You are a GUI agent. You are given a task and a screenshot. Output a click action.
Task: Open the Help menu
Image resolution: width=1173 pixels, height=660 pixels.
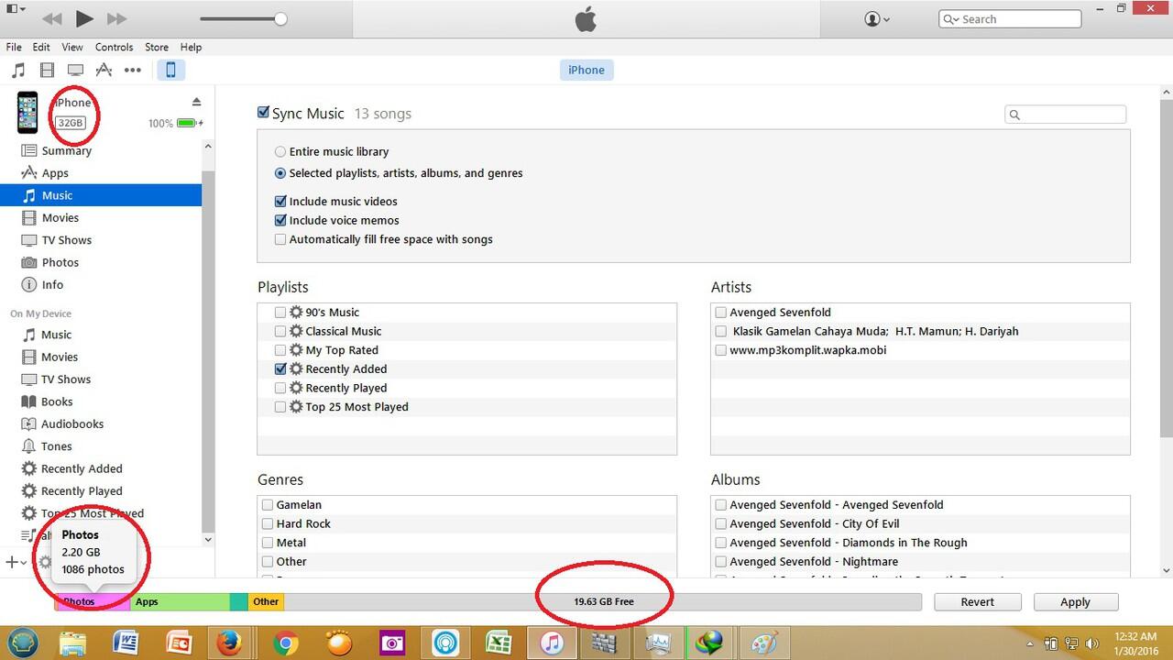191,47
